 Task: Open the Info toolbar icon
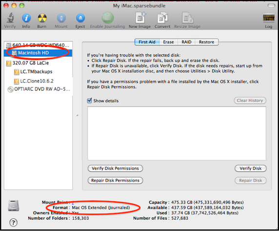(x=26, y=18)
